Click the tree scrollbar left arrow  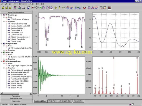(1, 93)
